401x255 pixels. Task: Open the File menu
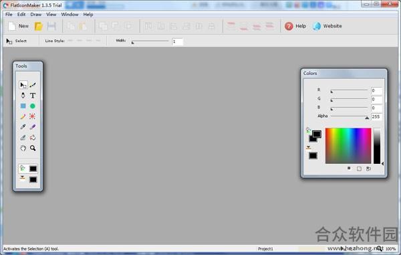(x=9, y=14)
